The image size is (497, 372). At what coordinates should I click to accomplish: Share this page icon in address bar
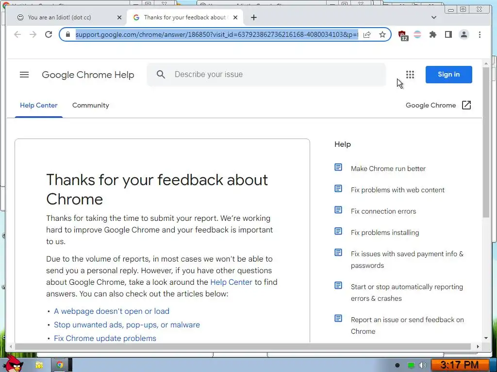pos(367,34)
